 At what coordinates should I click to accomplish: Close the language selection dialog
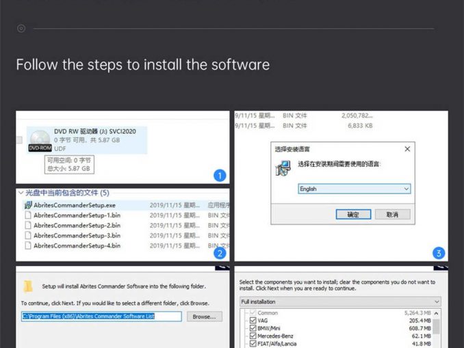[407, 149]
